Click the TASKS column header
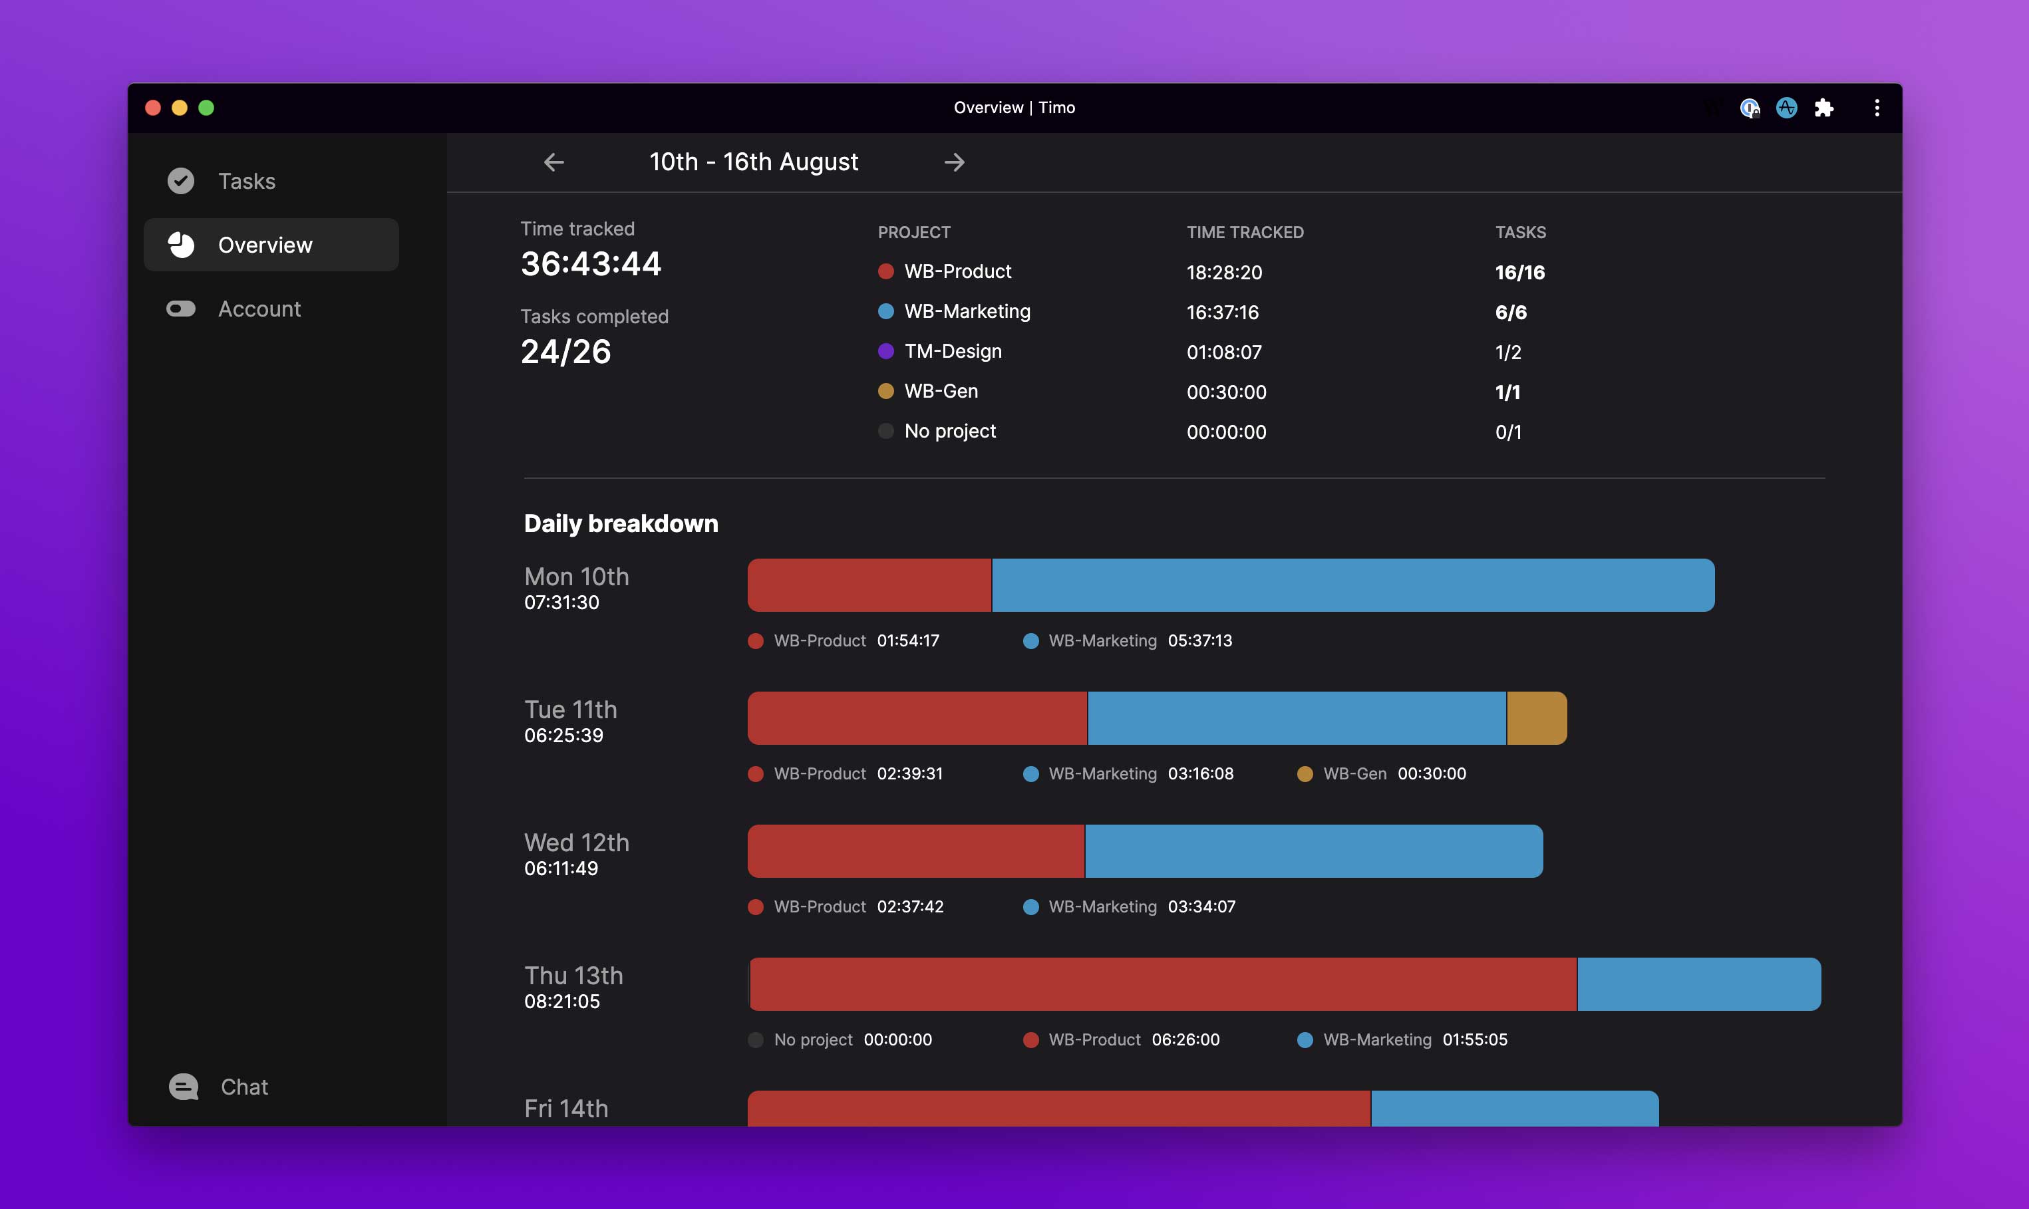 1521,232
